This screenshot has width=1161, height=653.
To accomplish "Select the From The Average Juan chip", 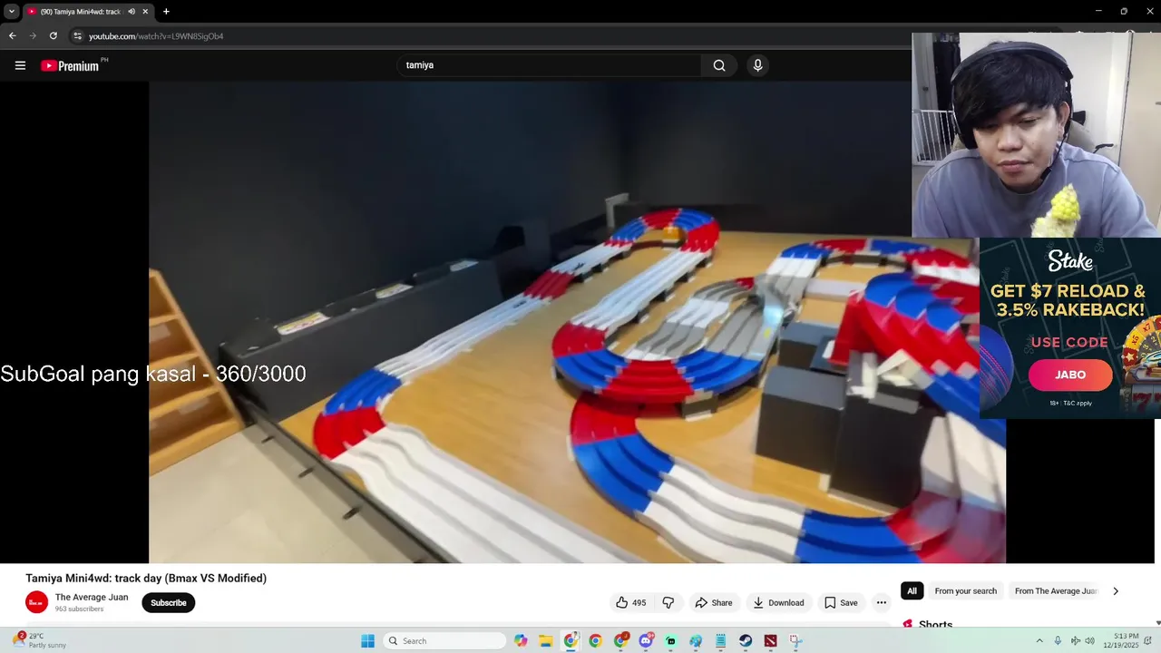I will pos(1056,590).
